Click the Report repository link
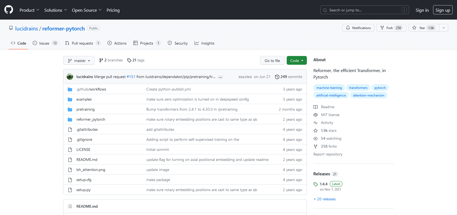Viewport: 457px width, 215px height. click(328, 154)
